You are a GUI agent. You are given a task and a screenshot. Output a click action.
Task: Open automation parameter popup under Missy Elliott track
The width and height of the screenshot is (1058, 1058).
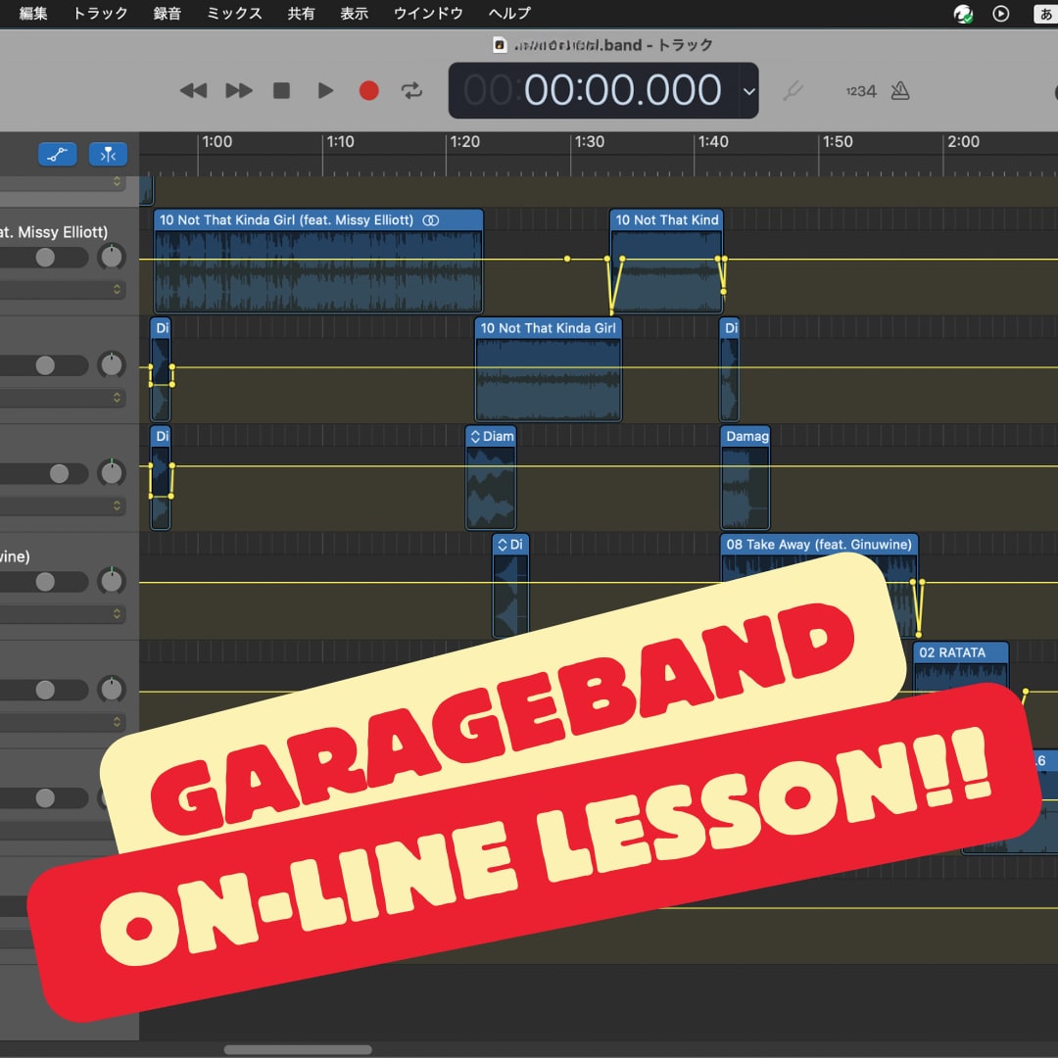(x=62, y=289)
